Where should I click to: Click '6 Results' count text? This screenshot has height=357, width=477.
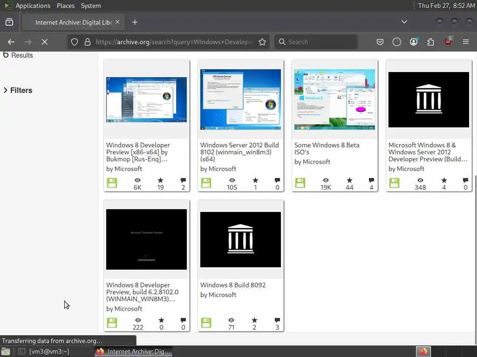click(18, 55)
